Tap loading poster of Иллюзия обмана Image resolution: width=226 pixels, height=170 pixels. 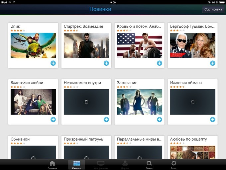coord(193,102)
